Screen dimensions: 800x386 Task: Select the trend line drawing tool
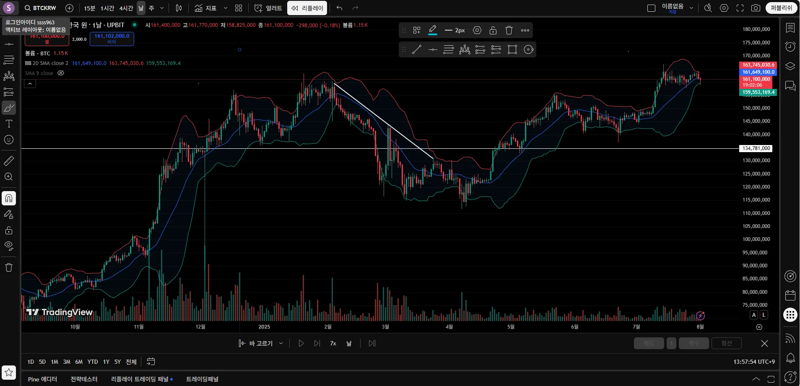coord(416,50)
